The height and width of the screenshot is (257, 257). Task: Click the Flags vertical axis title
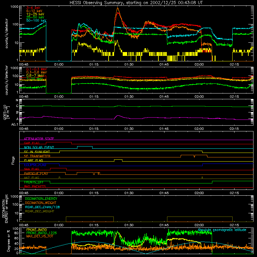(x=13, y=160)
